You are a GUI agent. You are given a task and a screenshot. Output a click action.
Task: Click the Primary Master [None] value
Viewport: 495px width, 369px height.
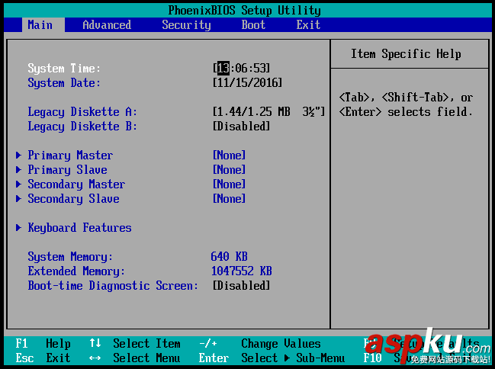click(x=229, y=156)
